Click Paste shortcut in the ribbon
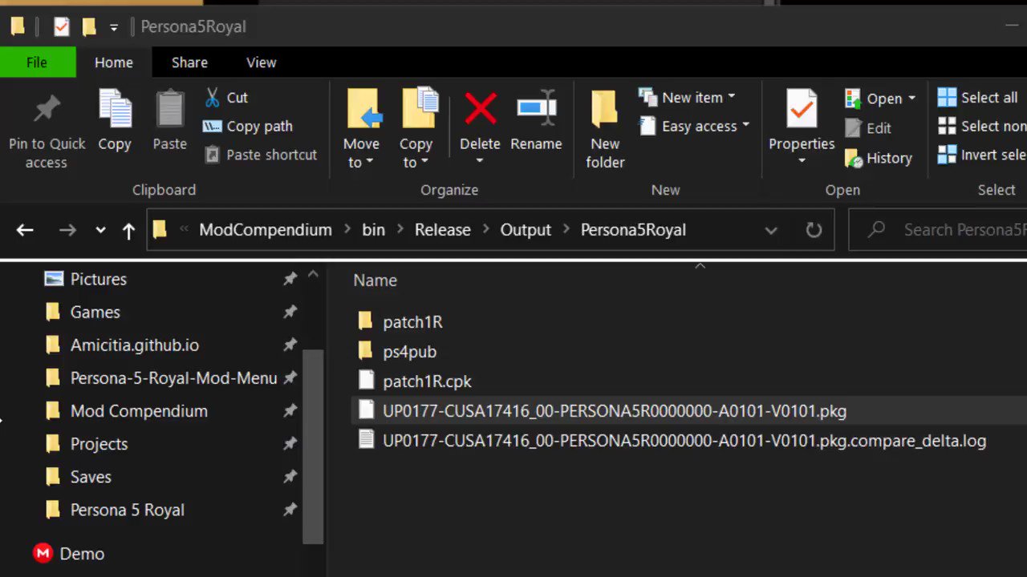 [x=261, y=155]
